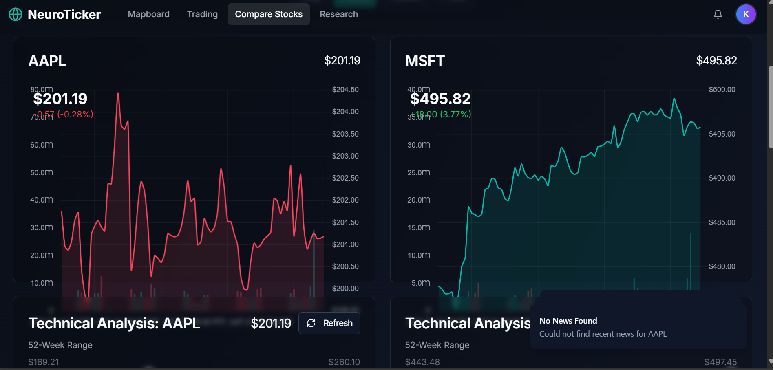Click the $204.50 axis label
The height and width of the screenshot is (370, 773).
(x=345, y=90)
